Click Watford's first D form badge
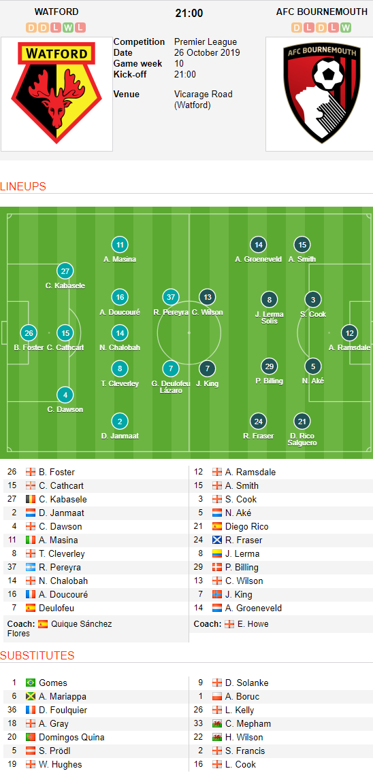 tap(31, 28)
